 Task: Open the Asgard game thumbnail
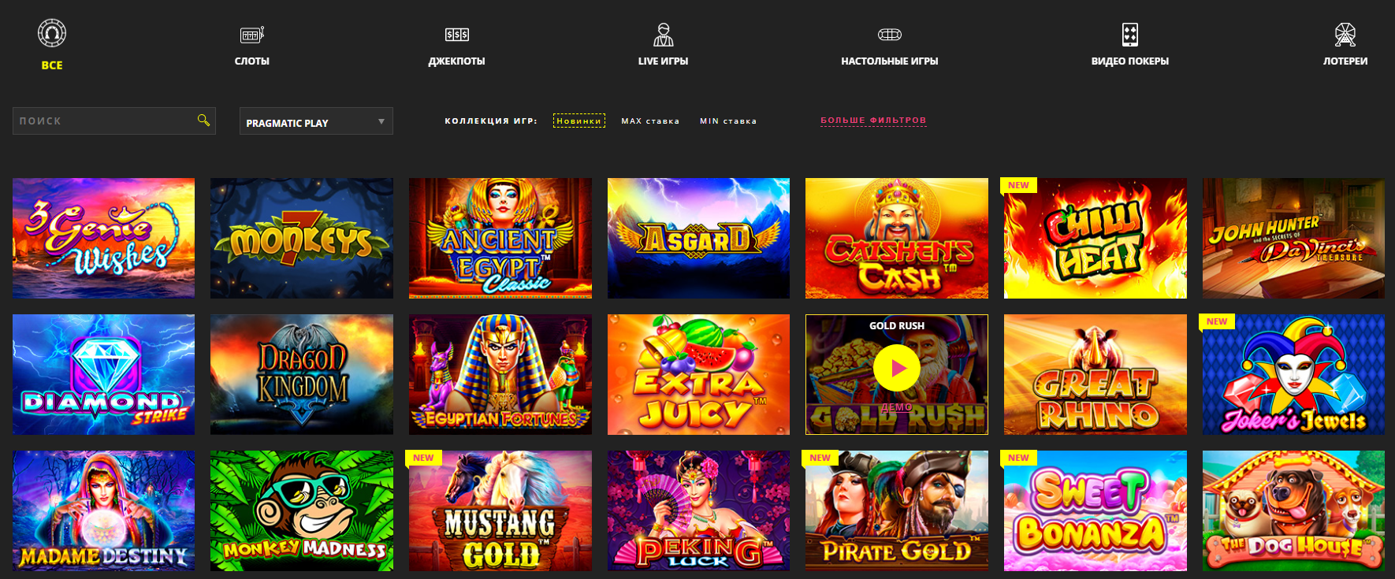tap(698, 238)
